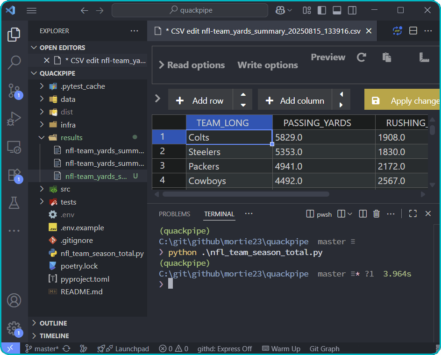Expand the Read options section

pyautogui.click(x=192, y=65)
